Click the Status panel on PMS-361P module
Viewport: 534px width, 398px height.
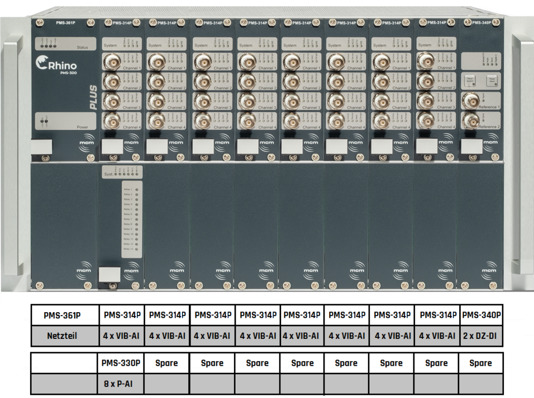pyautogui.click(x=64, y=44)
